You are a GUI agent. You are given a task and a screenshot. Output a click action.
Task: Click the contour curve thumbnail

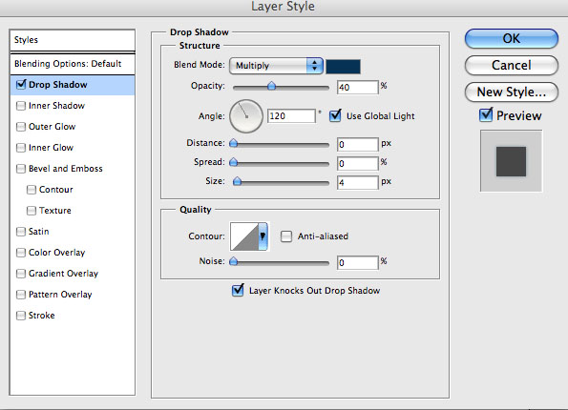coord(244,236)
